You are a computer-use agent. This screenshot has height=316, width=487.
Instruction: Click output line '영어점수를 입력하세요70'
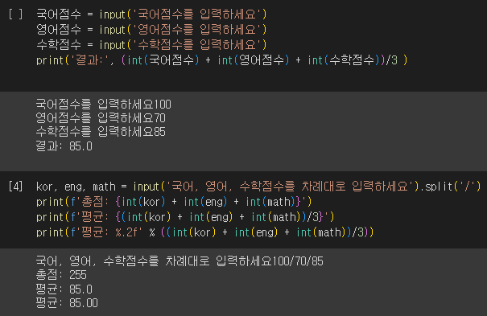pyautogui.click(x=101, y=118)
